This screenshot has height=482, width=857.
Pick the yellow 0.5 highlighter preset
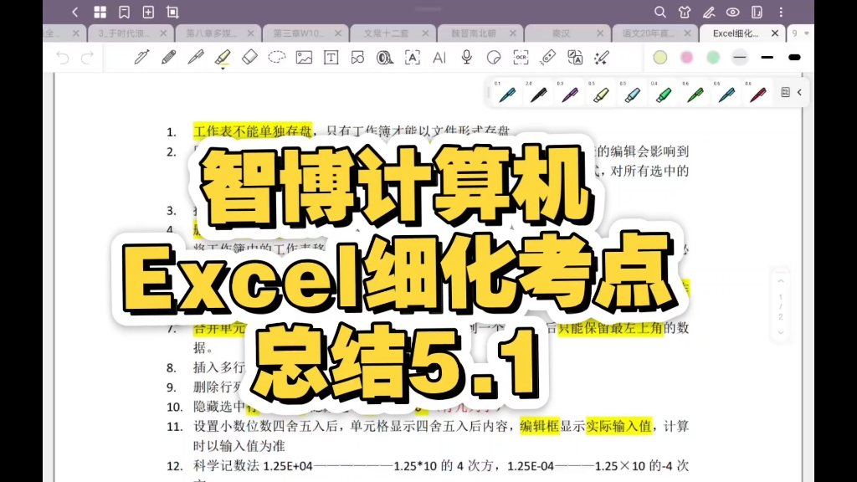(x=601, y=94)
